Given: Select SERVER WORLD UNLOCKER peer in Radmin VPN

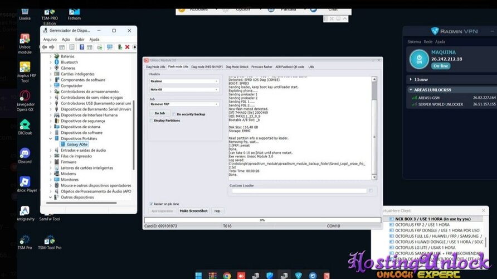Looking at the screenshot, I should (454, 104).
